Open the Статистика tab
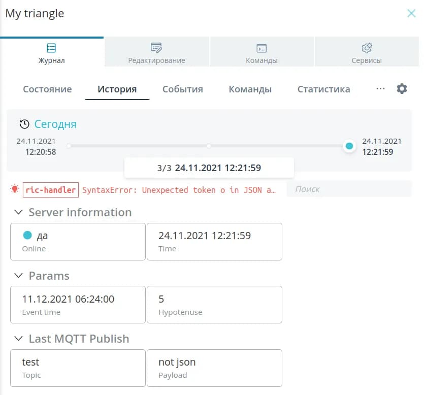The image size is (424, 395). tap(323, 89)
